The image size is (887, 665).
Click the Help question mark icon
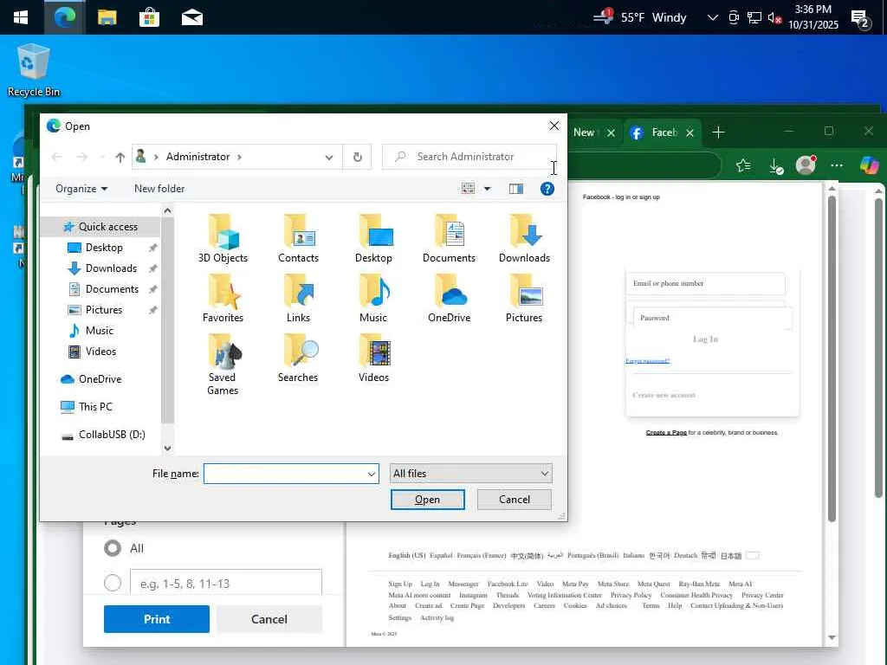coord(547,189)
